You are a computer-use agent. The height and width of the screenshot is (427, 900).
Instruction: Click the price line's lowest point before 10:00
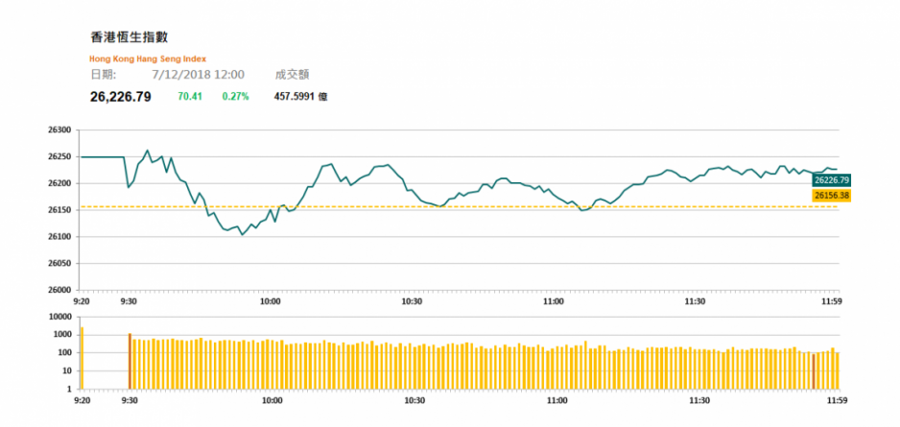pyautogui.click(x=242, y=235)
